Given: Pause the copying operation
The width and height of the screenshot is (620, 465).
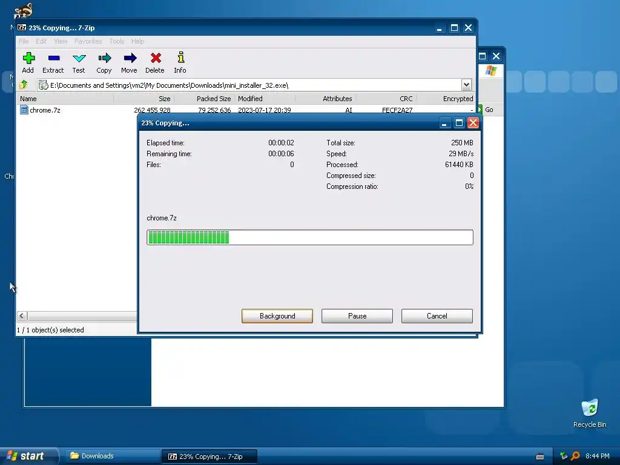Looking at the screenshot, I should (x=357, y=316).
